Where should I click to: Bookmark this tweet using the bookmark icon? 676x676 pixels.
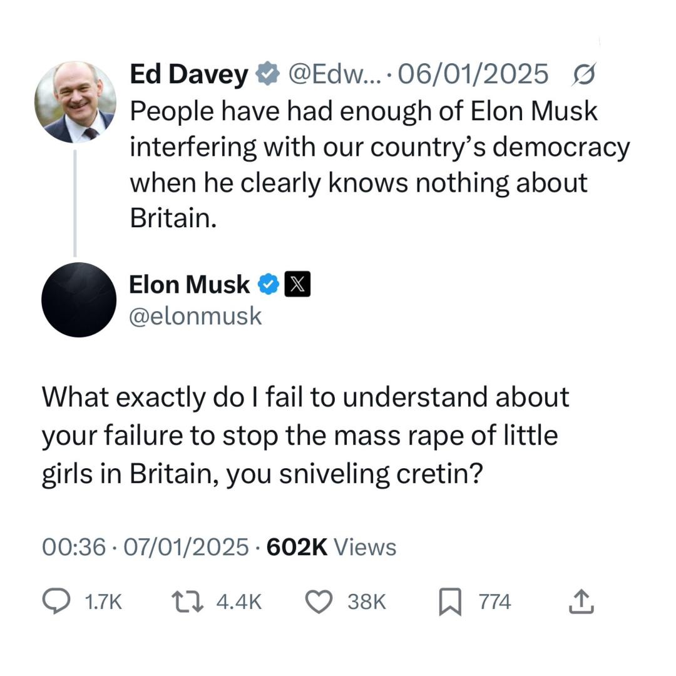tap(449, 602)
